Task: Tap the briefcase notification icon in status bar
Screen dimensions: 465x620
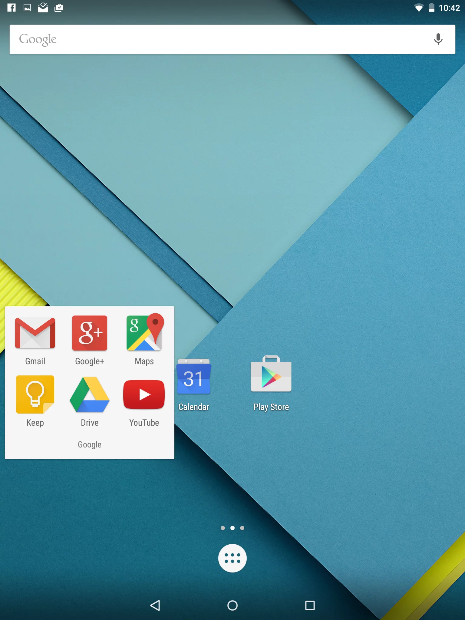Action: pyautogui.click(x=59, y=8)
